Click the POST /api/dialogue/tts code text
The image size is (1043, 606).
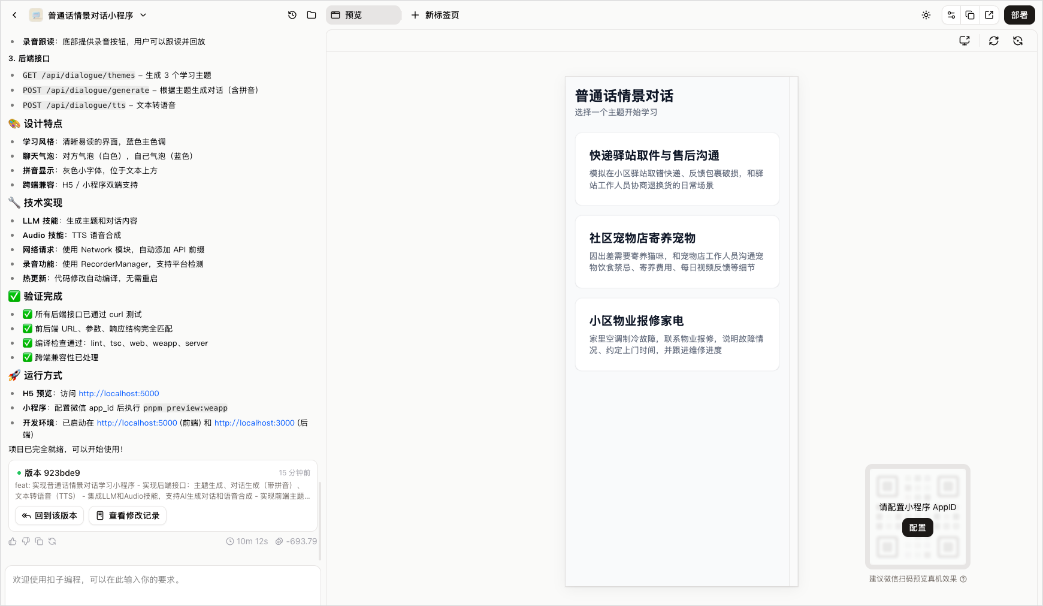coord(74,105)
